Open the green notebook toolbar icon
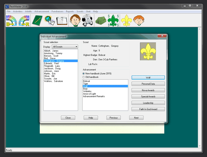Screen dimensions: 207x157 tap(37, 21)
